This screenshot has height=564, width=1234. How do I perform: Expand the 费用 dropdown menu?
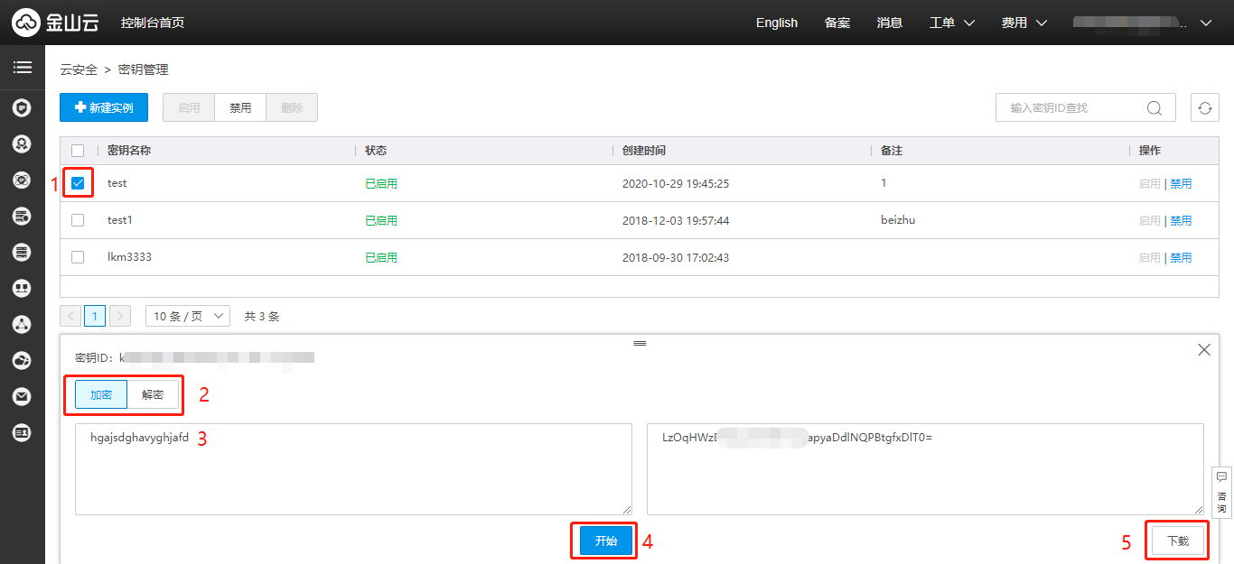point(1024,23)
